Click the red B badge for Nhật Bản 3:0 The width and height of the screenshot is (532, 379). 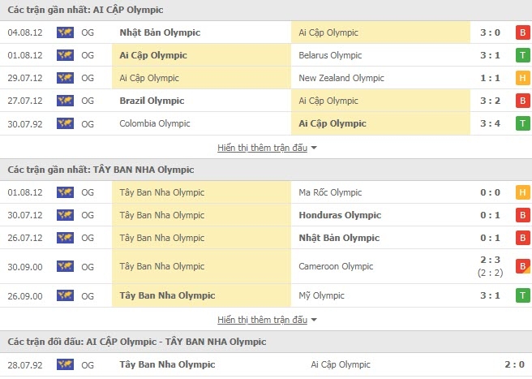coord(522,32)
